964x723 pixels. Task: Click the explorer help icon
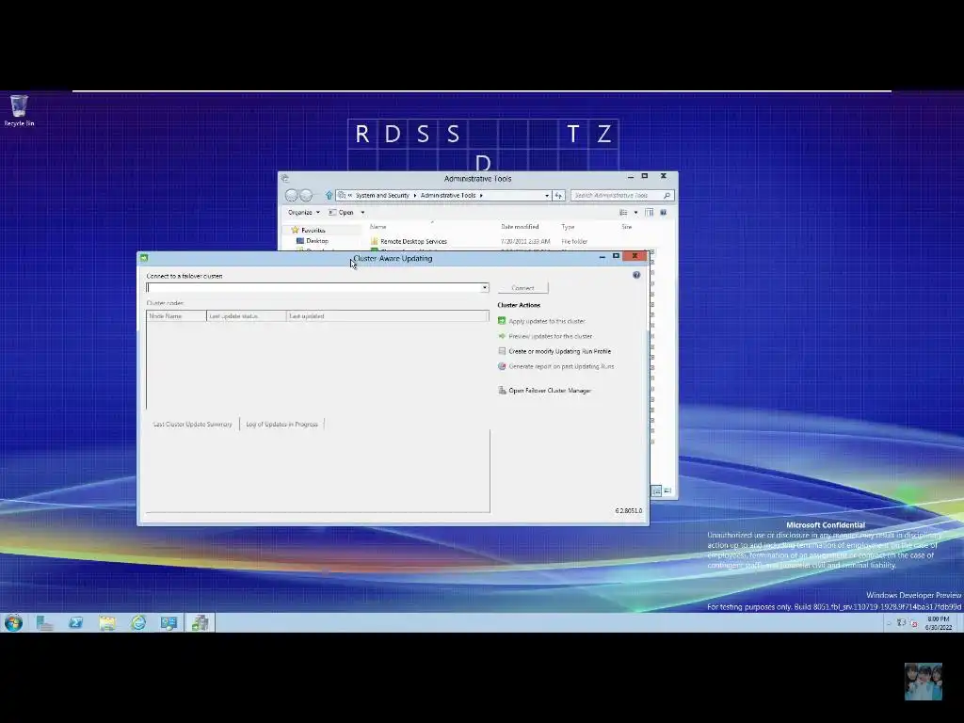[x=664, y=213]
